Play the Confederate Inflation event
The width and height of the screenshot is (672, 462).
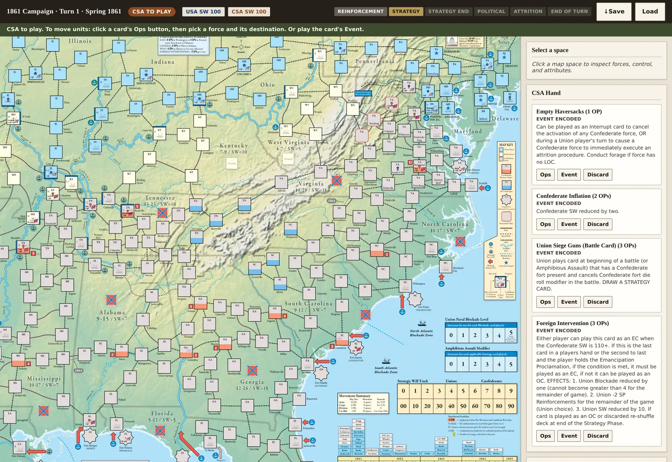tap(569, 224)
